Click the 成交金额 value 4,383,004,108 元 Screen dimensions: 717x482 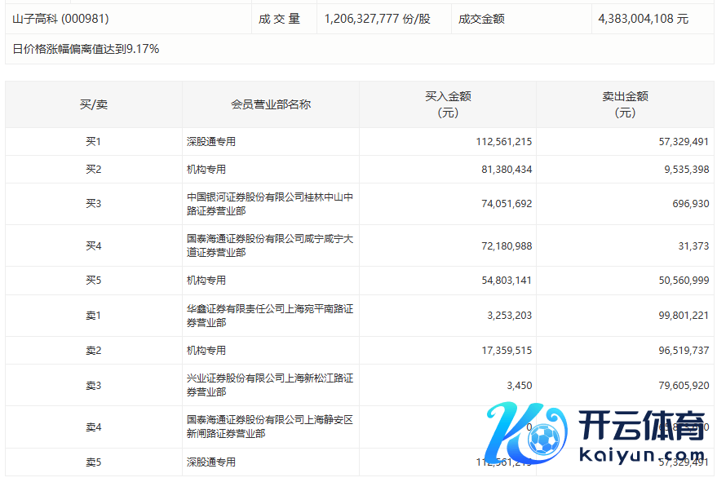[x=643, y=18]
